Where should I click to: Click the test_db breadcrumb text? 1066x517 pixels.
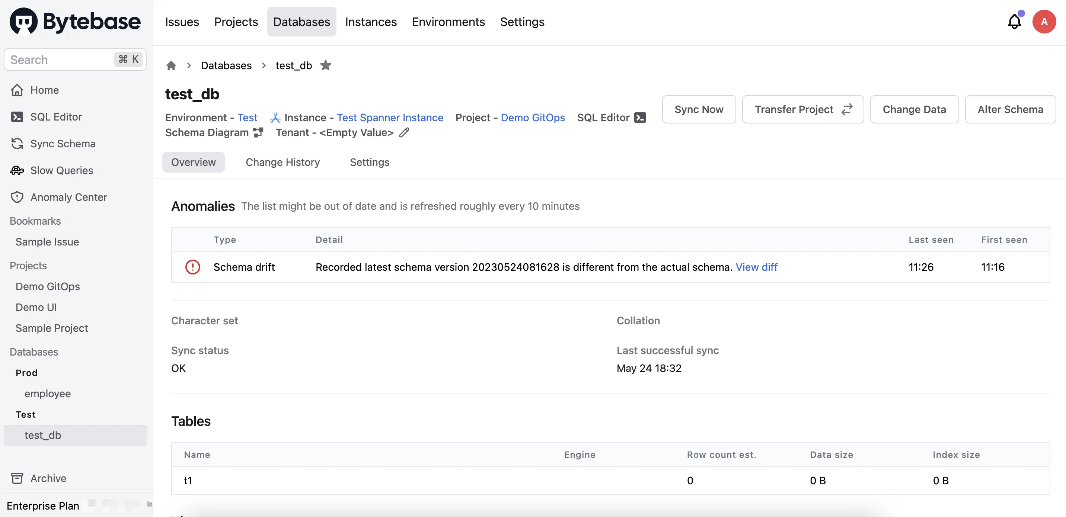(293, 65)
